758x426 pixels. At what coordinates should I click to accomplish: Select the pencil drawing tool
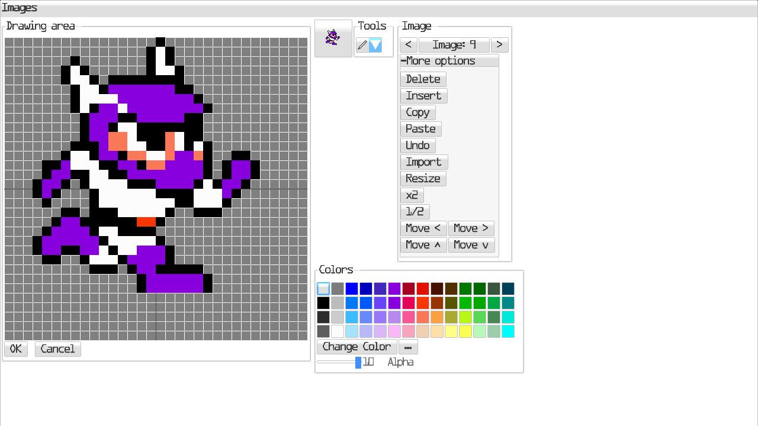tap(362, 46)
